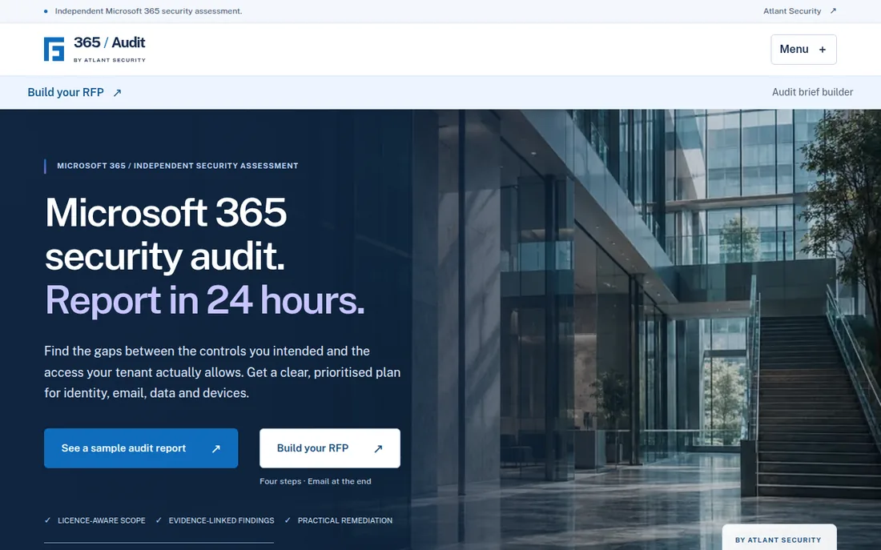881x550 pixels.
Task: Click the Practical remediation text
Action: pos(345,521)
